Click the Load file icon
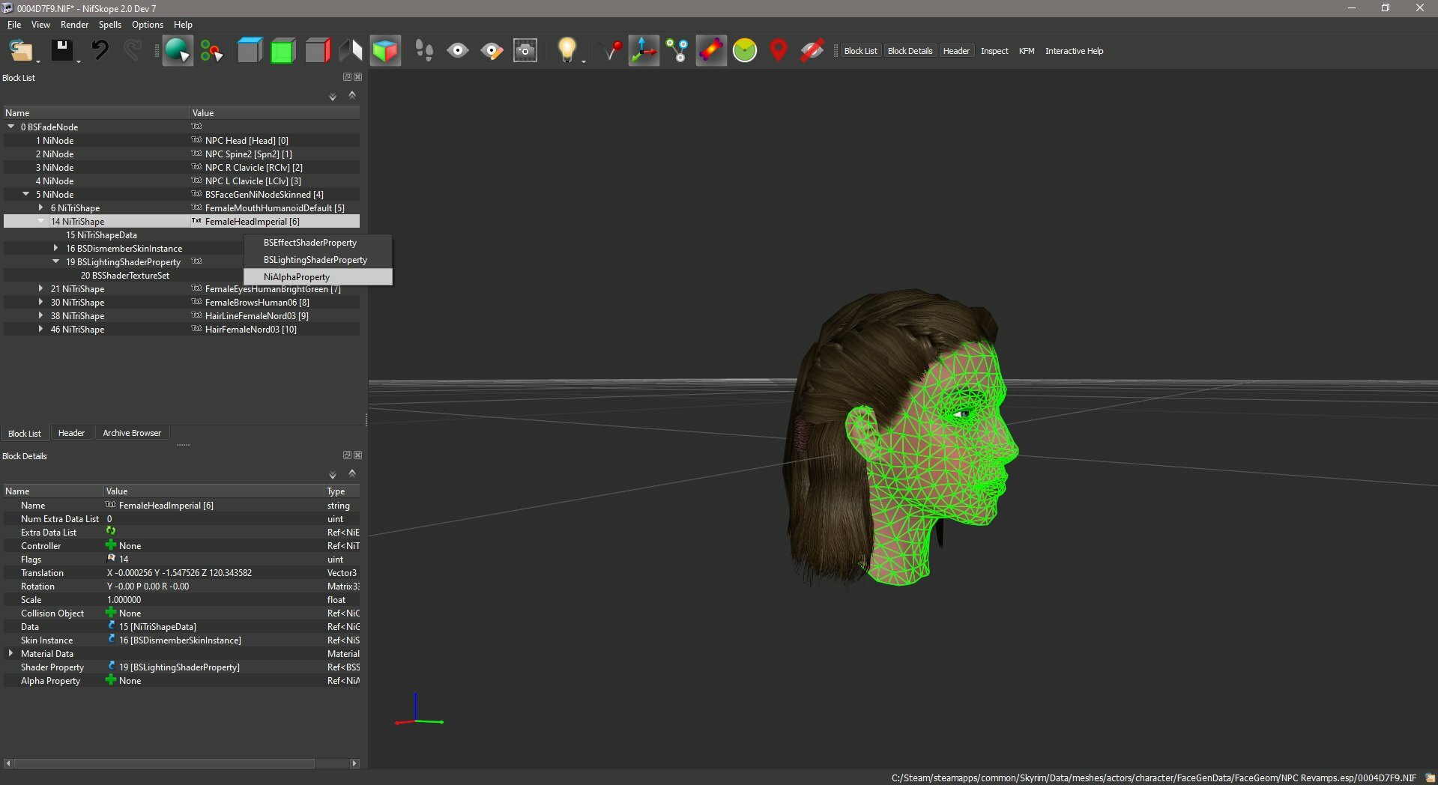 (x=20, y=51)
